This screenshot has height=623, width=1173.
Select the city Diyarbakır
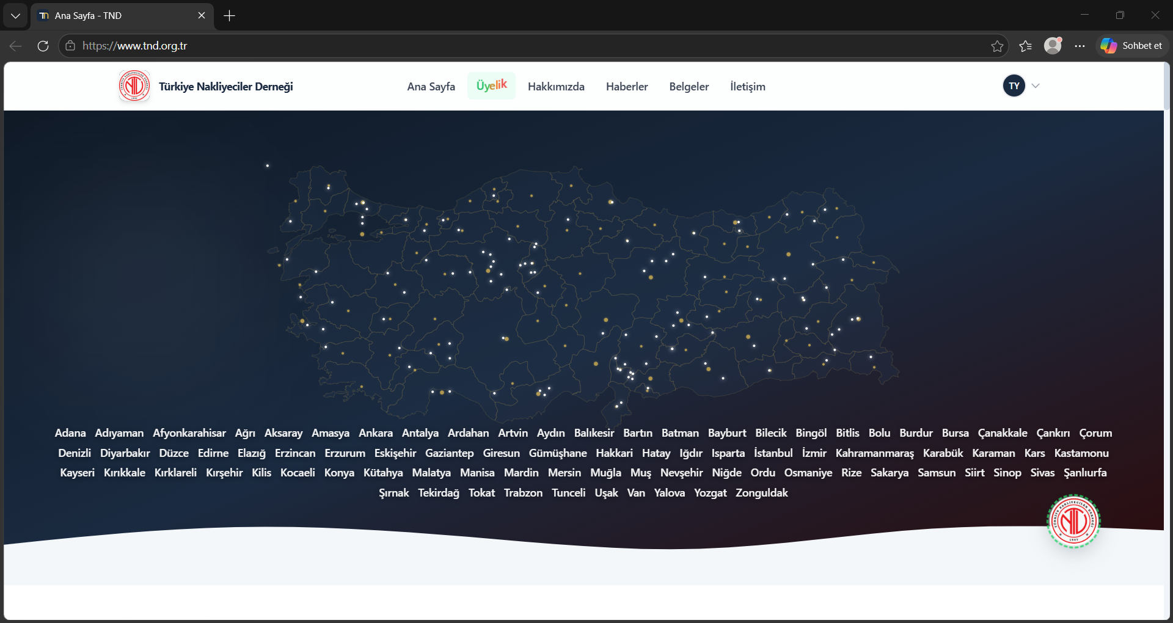(125, 453)
